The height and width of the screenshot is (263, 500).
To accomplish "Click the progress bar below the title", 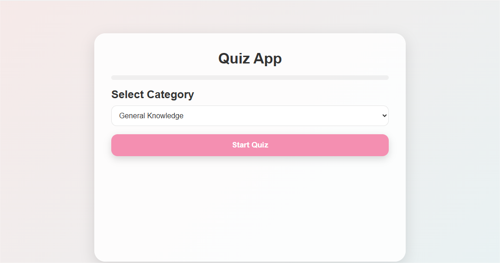I will (250, 77).
